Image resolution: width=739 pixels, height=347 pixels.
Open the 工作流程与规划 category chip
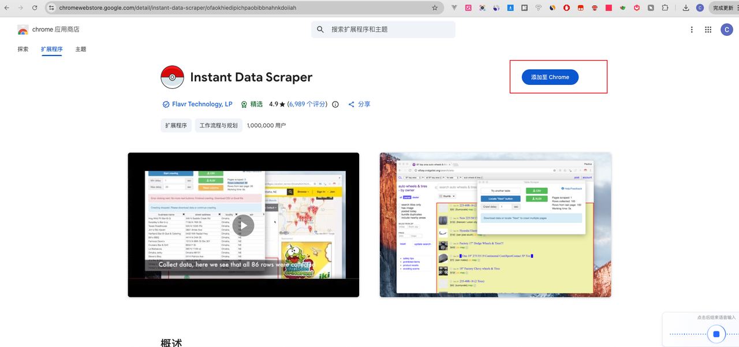(218, 125)
